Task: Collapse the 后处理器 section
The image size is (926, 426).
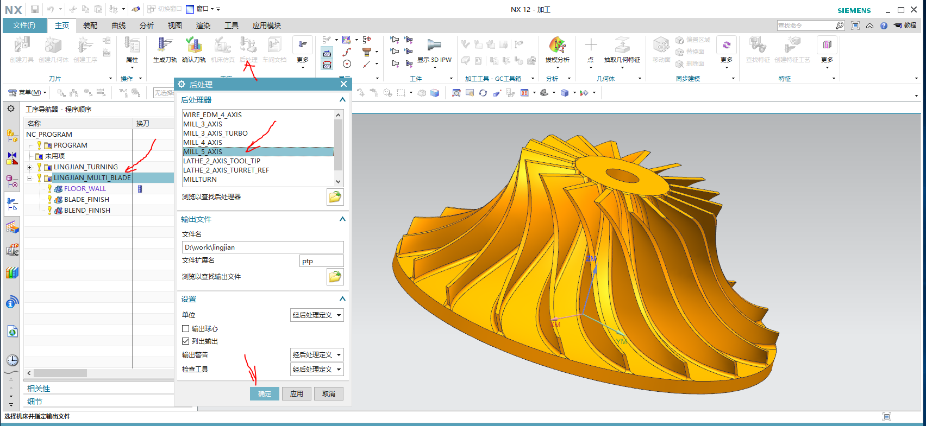Action: point(342,100)
